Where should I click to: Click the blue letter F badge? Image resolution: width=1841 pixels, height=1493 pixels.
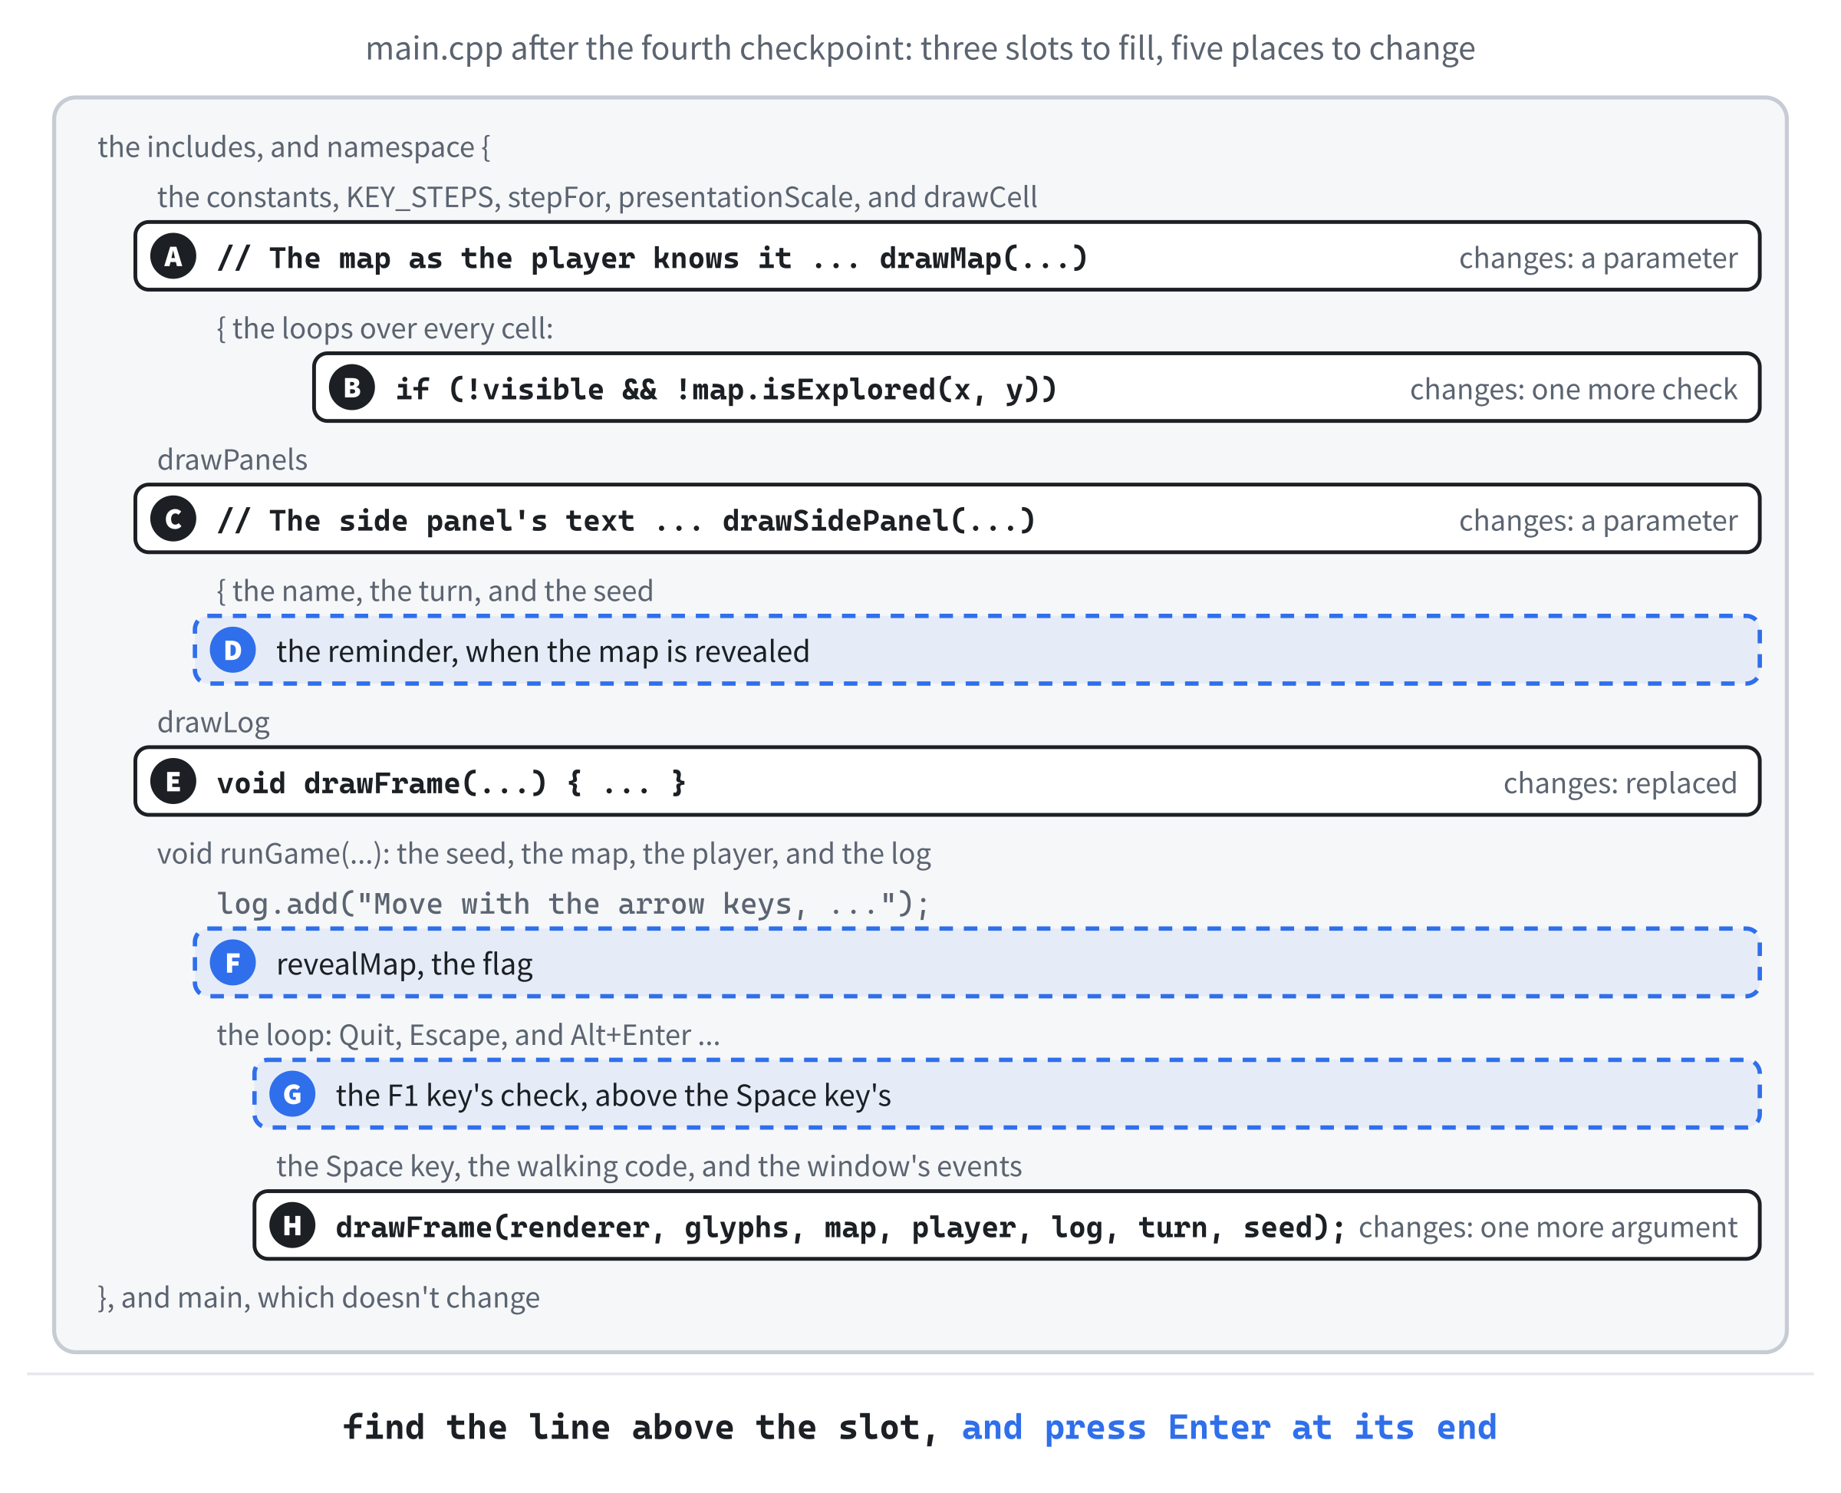click(x=233, y=963)
